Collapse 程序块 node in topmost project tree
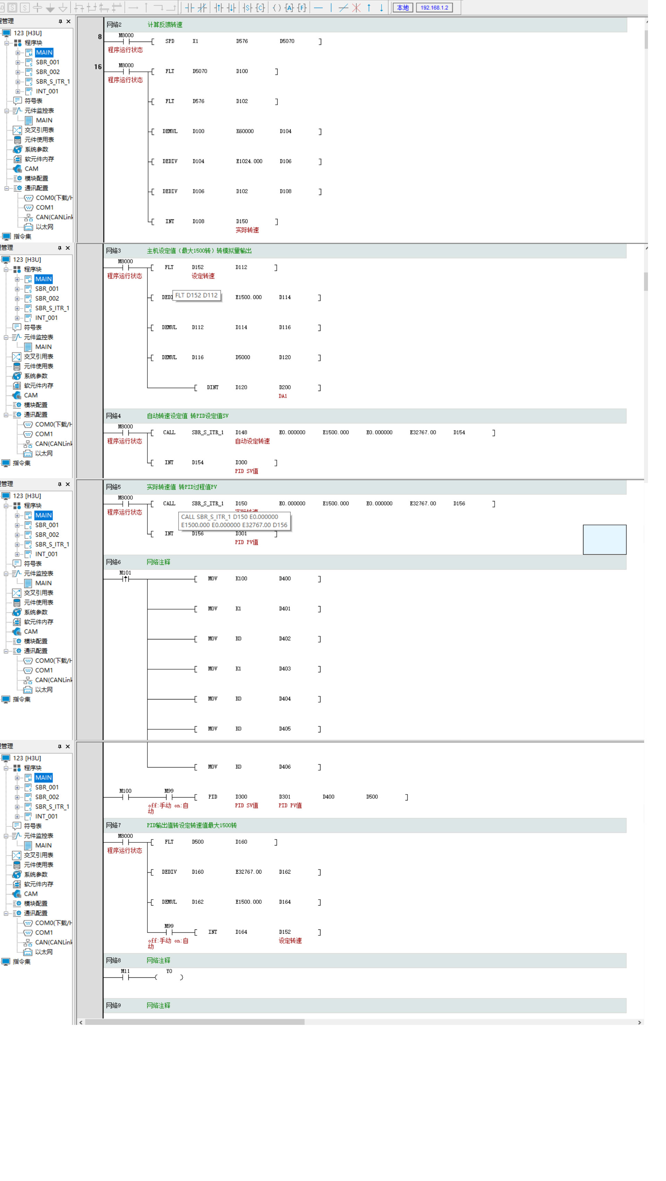This screenshot has width=666, height=1181. tap(7, 43)
